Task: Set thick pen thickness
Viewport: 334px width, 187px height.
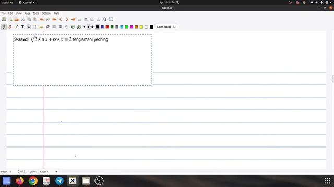Action: click(x=92, y=27)
